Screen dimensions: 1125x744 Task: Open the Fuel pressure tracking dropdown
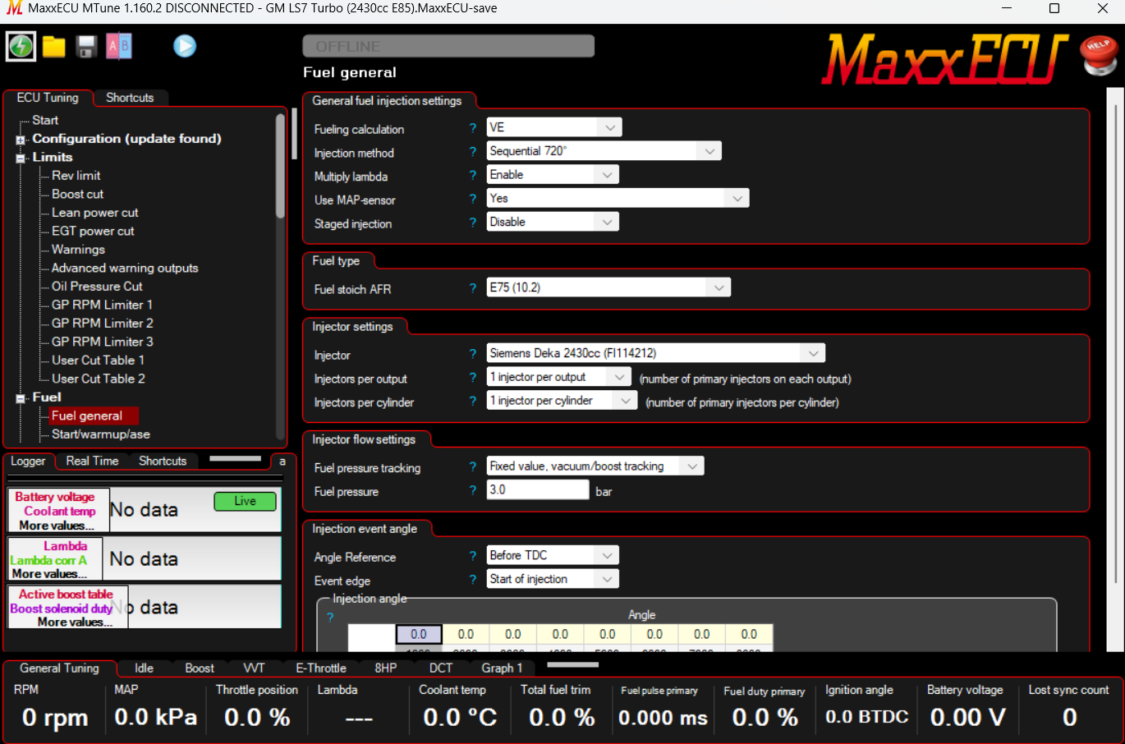click(x=595, y=467)
